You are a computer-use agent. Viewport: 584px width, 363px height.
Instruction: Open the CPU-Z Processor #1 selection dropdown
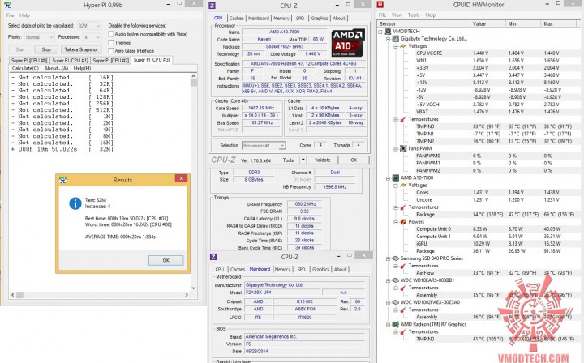(x=264, y=145)
